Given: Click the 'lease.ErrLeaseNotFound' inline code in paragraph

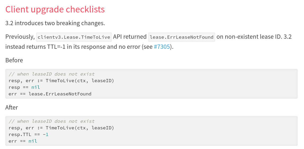Looking at the screenshot, I should point(182,37).
